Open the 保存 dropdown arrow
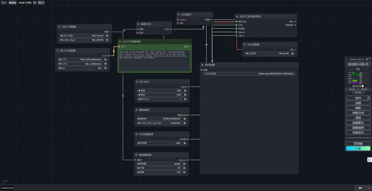 point(369,98)
